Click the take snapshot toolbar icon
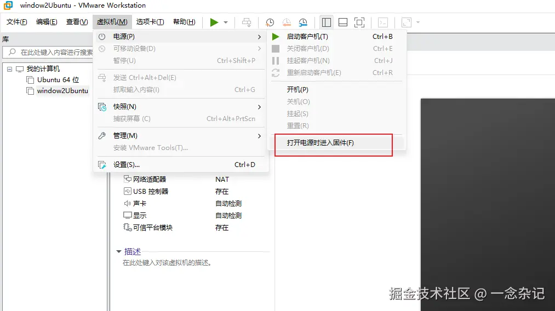Screen dimensions: 555x311 click(270, 22)
